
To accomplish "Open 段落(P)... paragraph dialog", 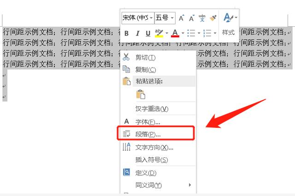I will [x=158, y=134].
